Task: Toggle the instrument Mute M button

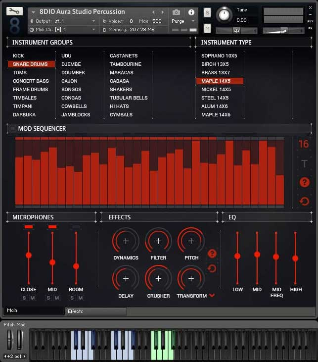Action: 207,28
